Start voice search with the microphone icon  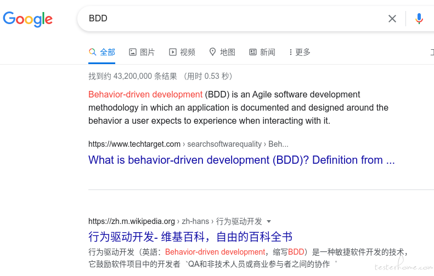click(419, 19)
